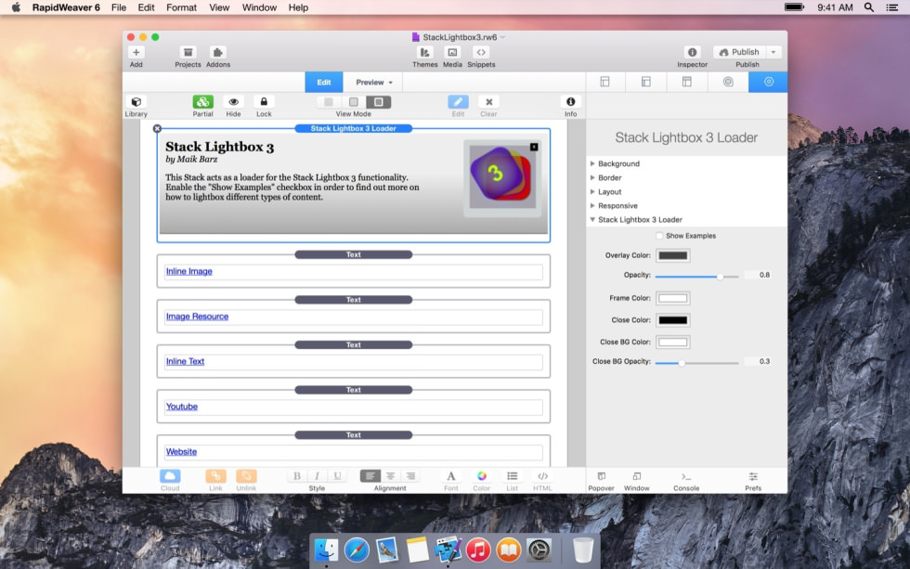Select the largest View Mode button
Image resolution: width=910 pixels, height=569 pixels.
[x=379, y=102]
